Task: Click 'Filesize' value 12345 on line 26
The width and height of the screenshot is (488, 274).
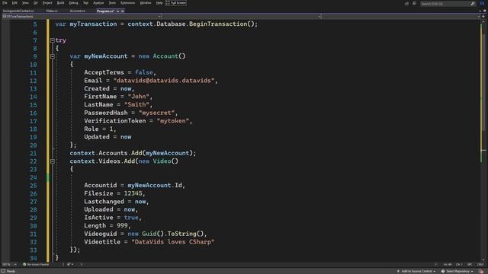Action: point(133,193)
